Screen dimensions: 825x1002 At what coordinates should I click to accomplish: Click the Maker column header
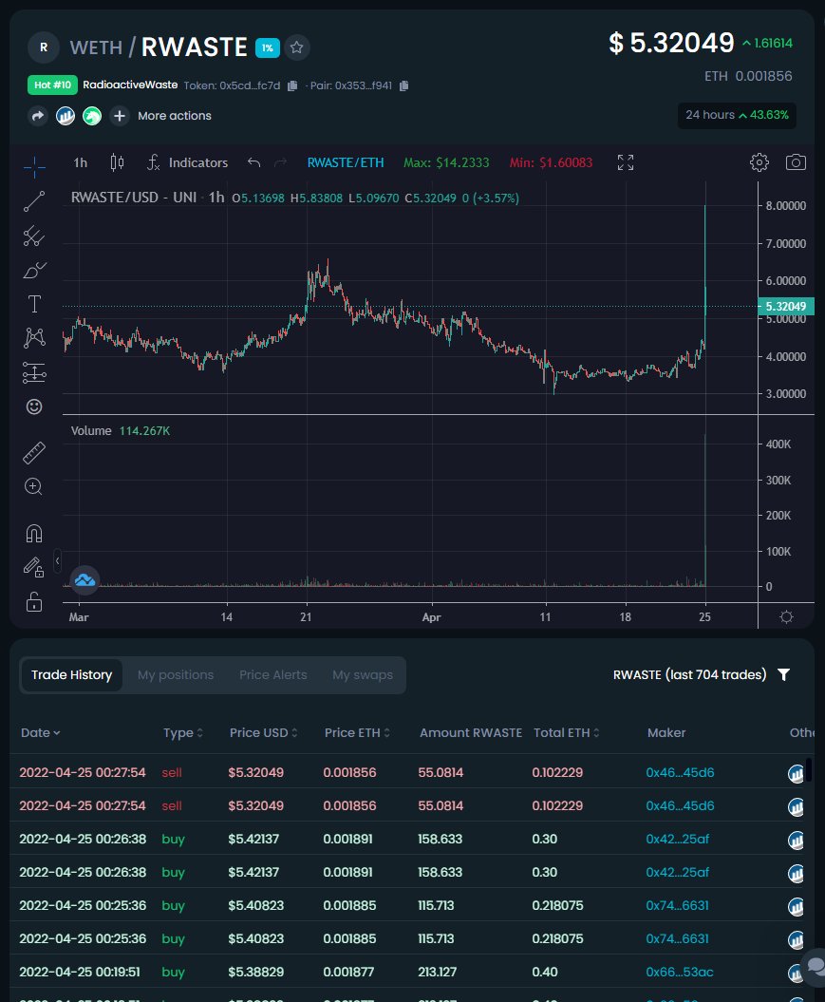[x=666, y=733]
